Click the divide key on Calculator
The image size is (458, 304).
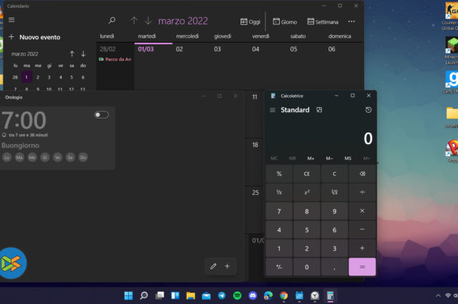362,192
